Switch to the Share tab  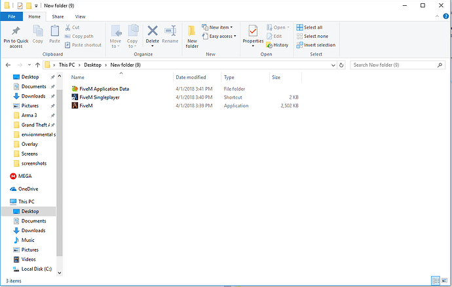point(58,17)
